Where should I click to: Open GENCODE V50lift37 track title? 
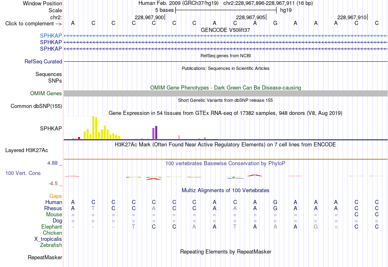(225, 30)
